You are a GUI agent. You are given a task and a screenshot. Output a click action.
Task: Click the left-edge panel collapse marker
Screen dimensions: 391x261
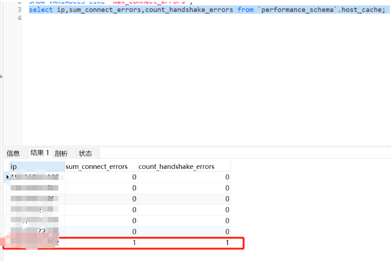[1, 76]
